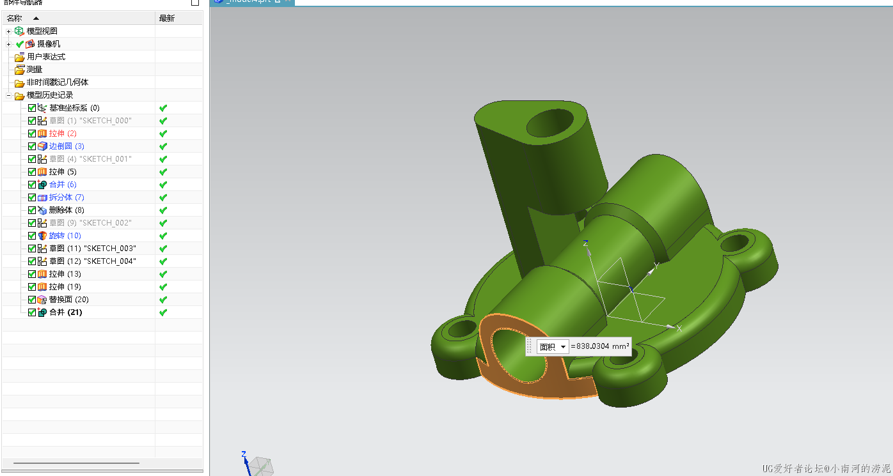This screenshot has height=476, width=893.
Task: Click the sketch icon for SKETCH_003
Action: pyautogui.click(x=42, y=249)
